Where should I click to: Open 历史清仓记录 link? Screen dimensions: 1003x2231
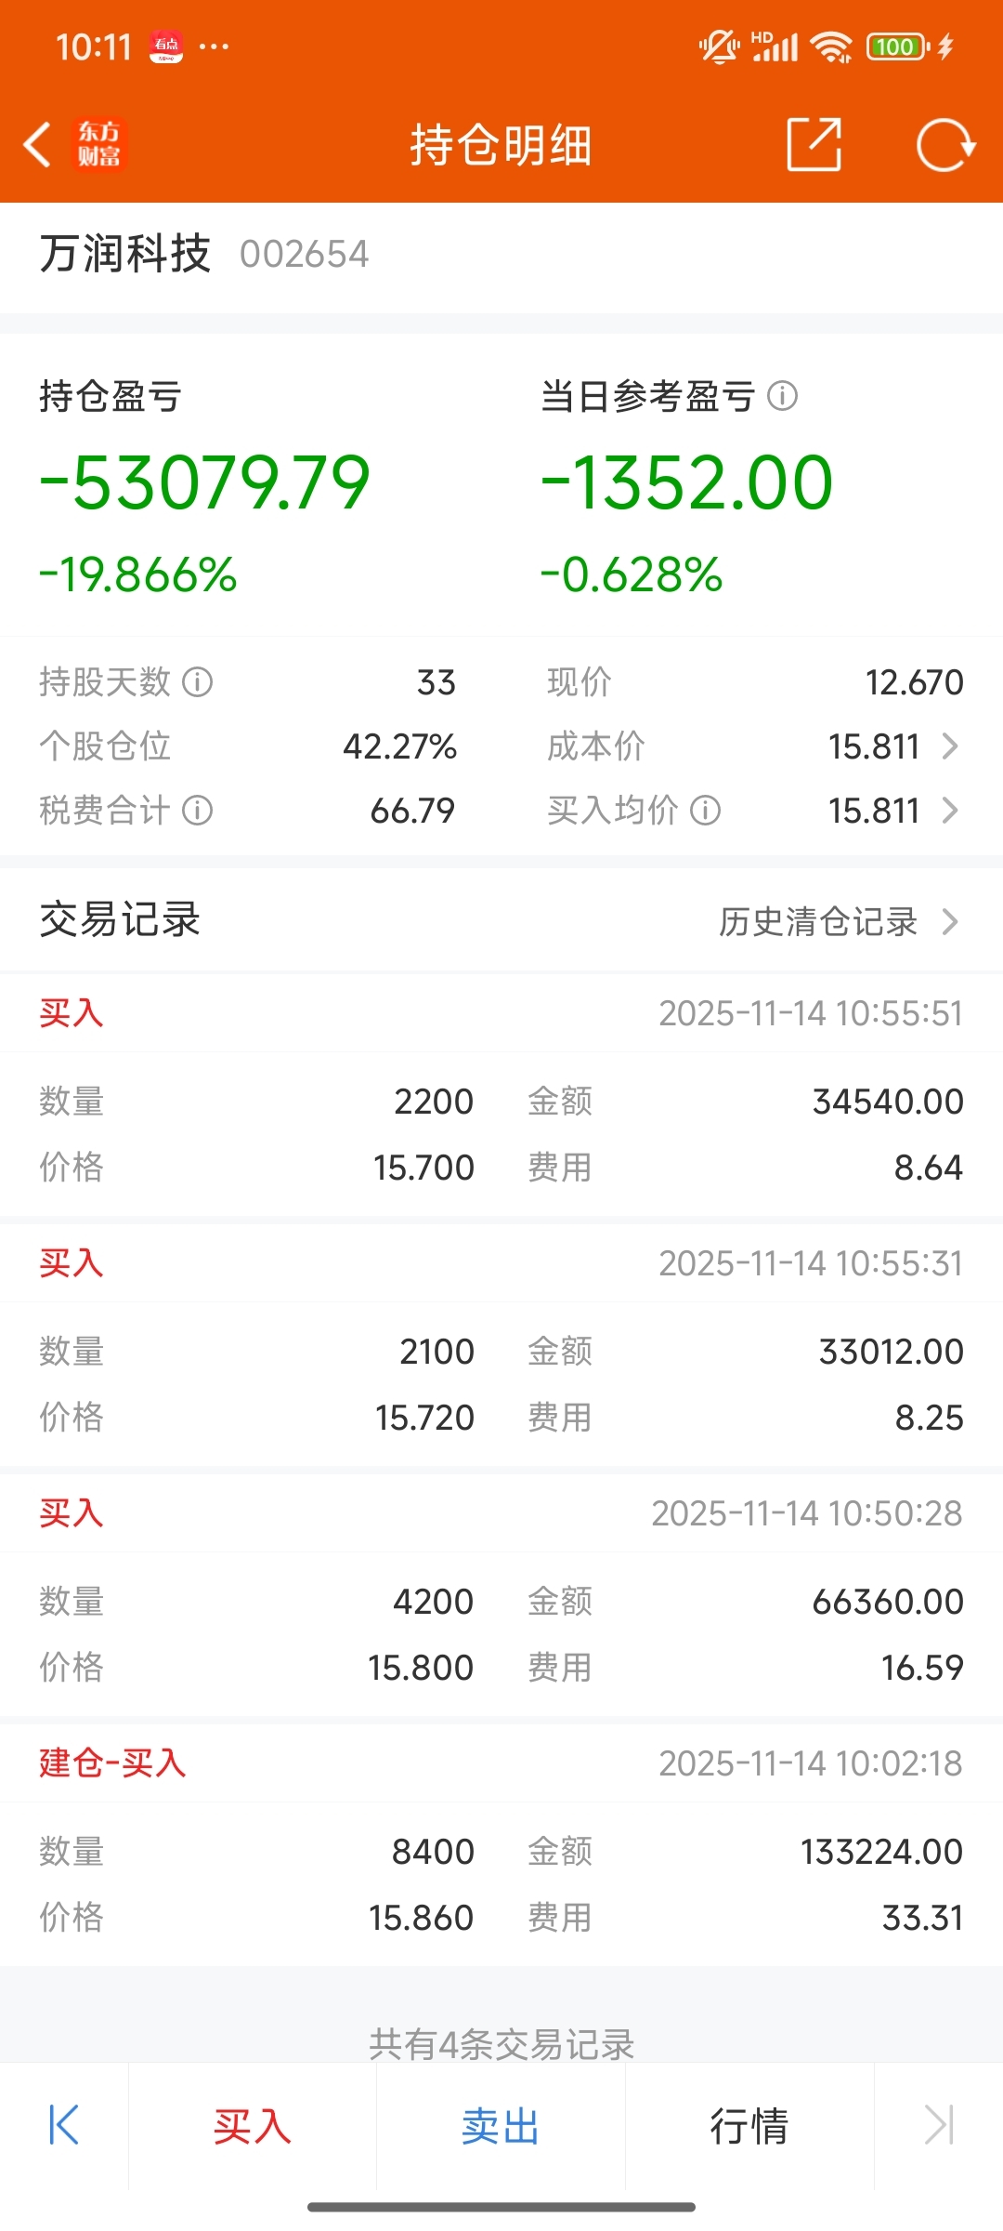(817, 922)
